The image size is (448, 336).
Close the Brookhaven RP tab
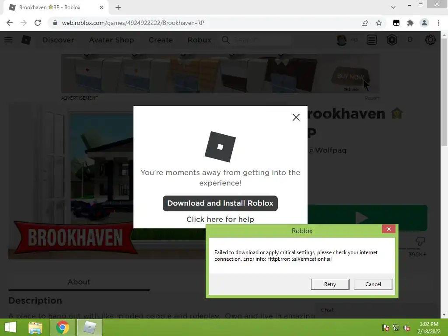click(101, 7)
